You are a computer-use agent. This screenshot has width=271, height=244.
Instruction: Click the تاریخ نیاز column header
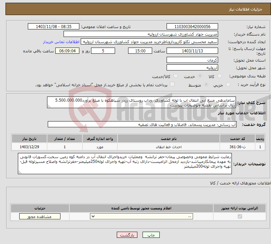30,139
